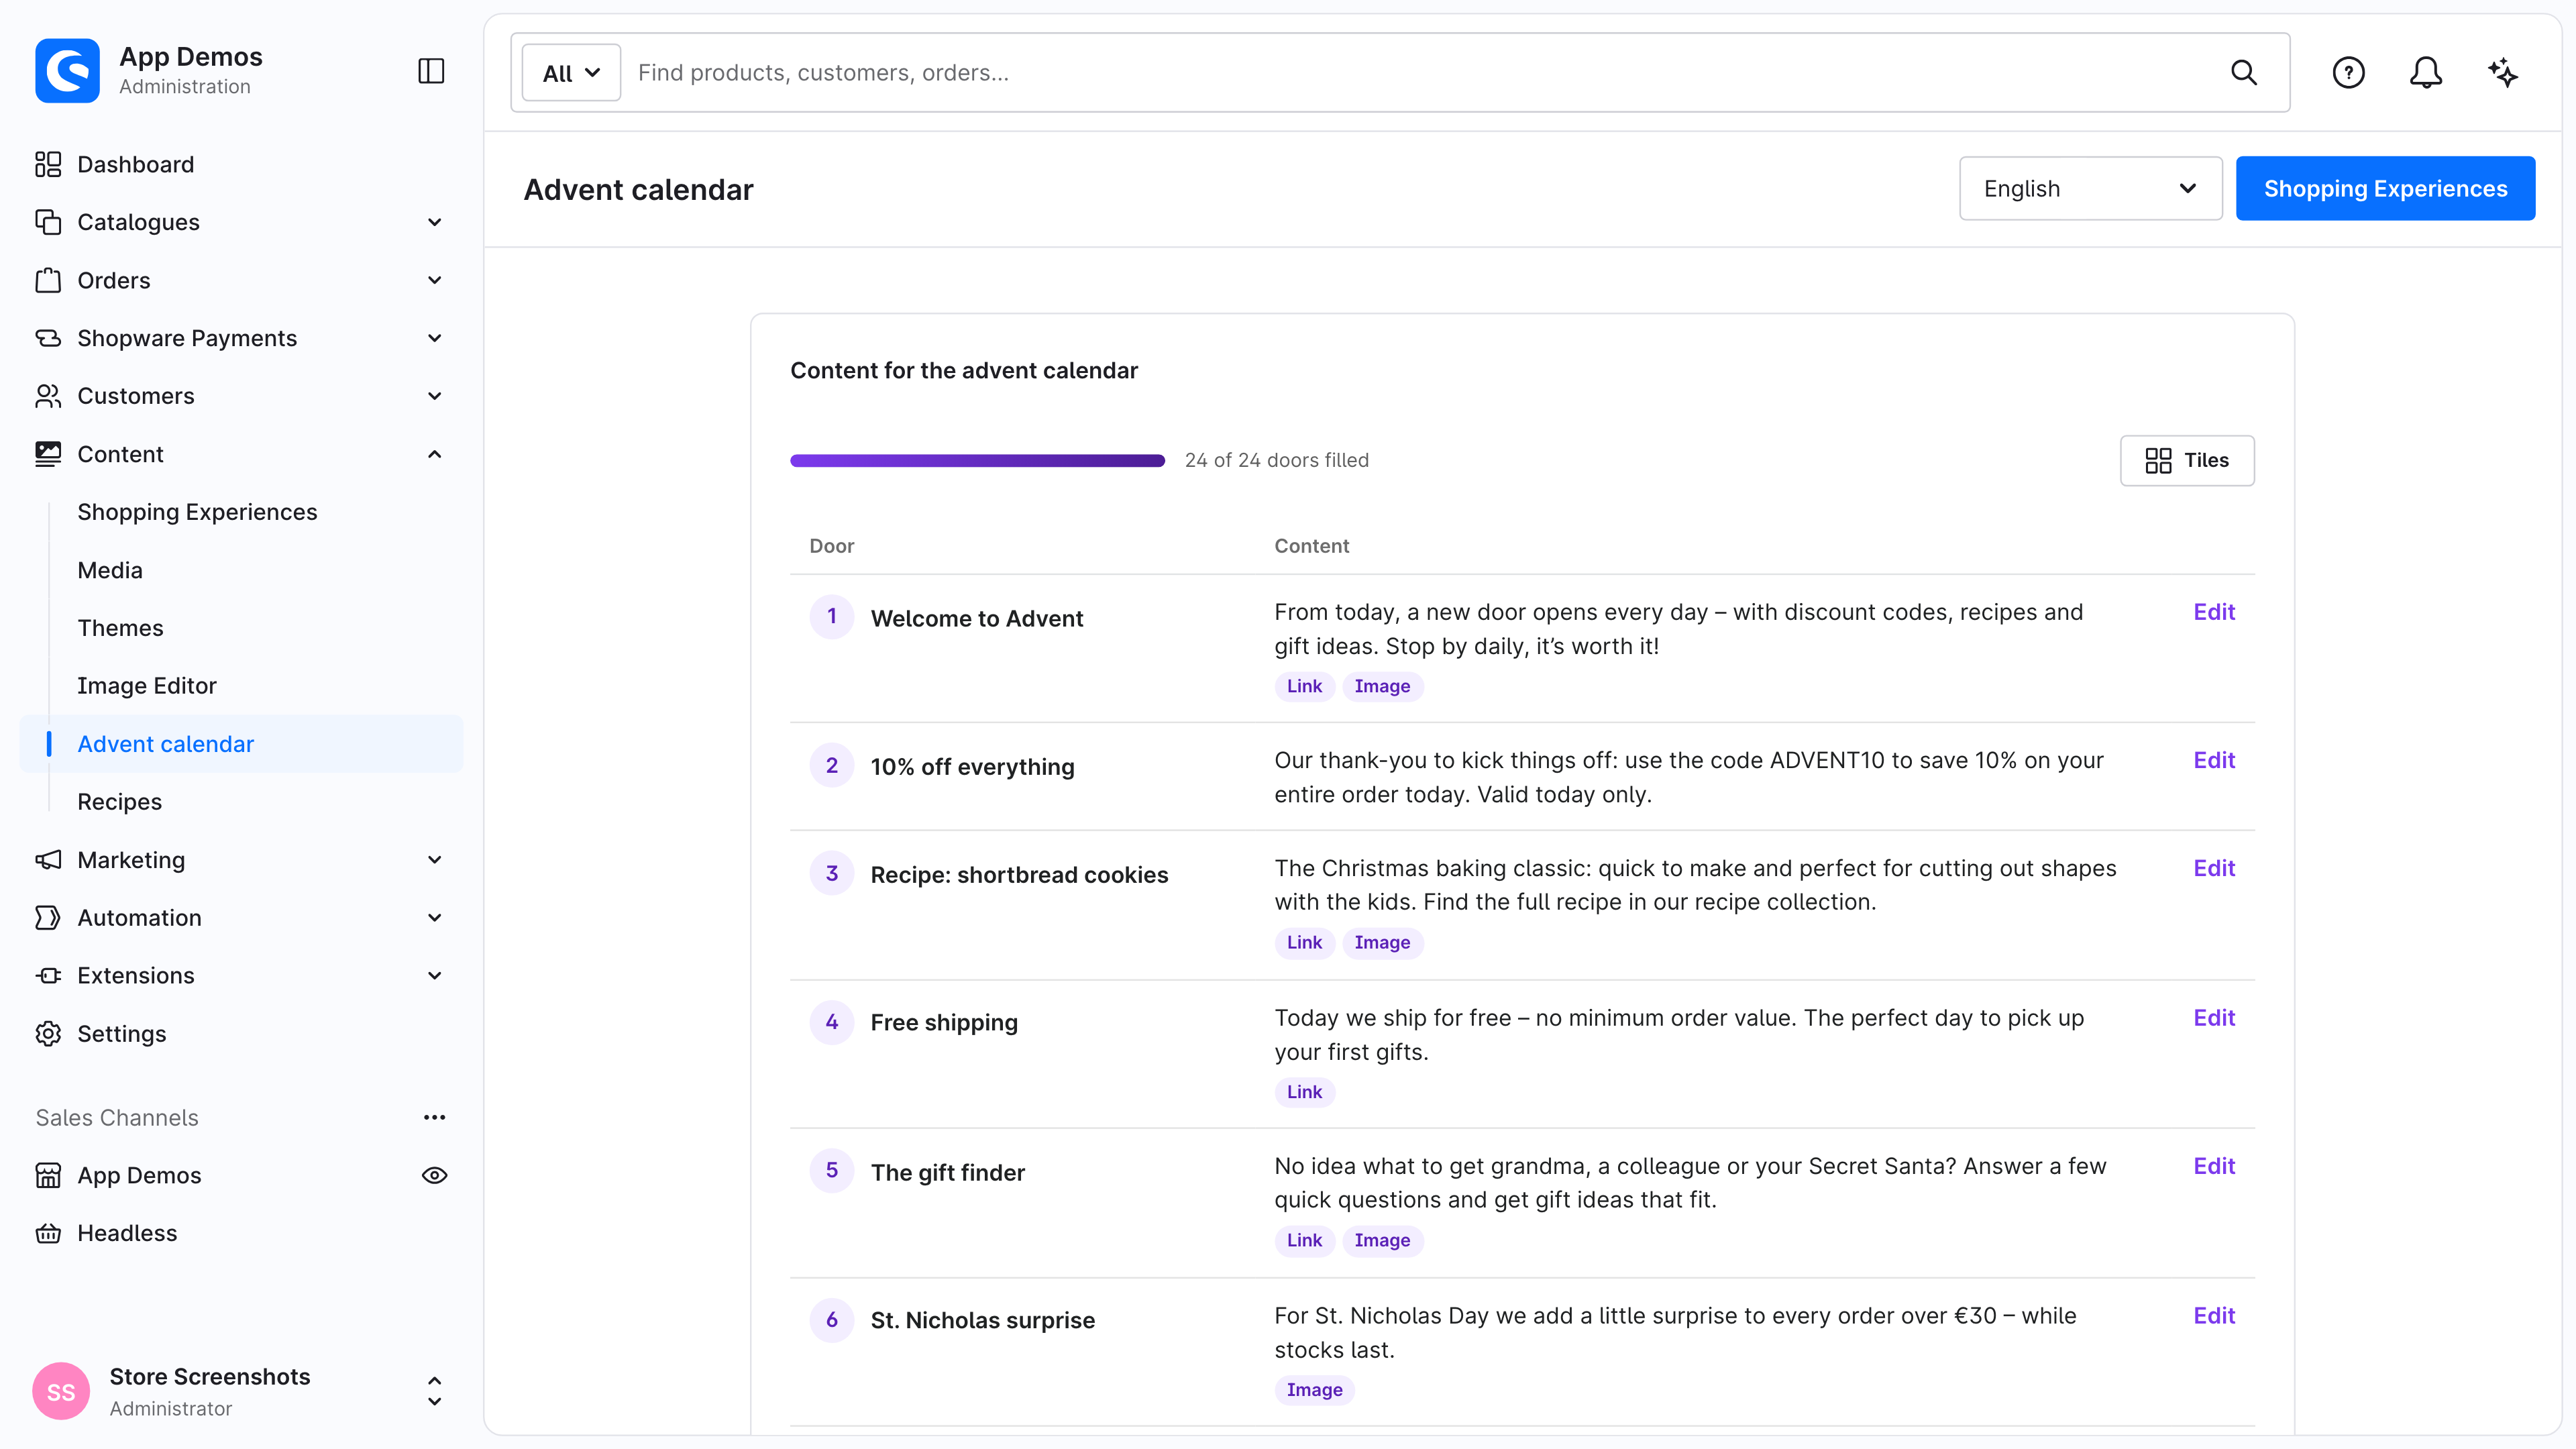Edit the 10% off everything door
Viewport: 2576px width, 1449px height.
[x=2214, y=760]
